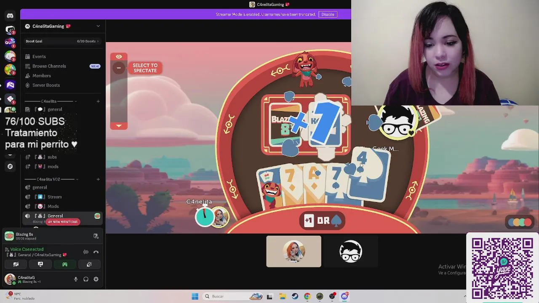The image size is (539, 303).
Task: Open the QUIZ server in the server list
Action: click(x=10, y=42)
